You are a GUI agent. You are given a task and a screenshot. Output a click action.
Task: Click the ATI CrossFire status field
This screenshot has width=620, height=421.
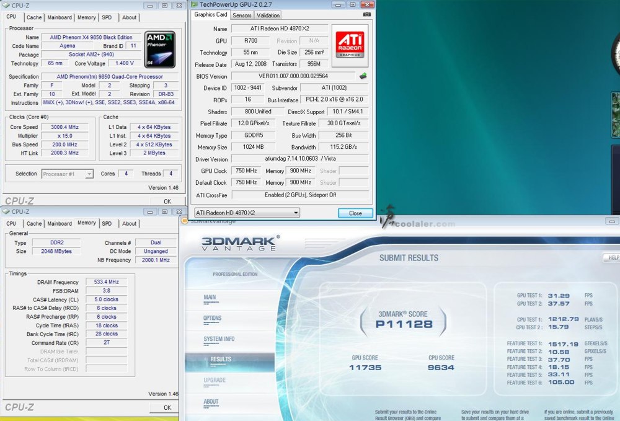300,195
